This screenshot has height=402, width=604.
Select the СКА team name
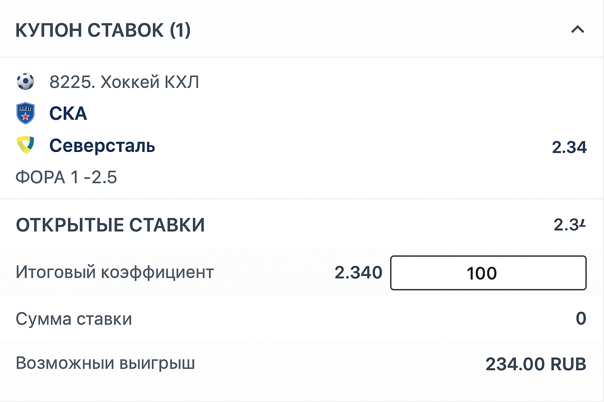coord(68,114)
